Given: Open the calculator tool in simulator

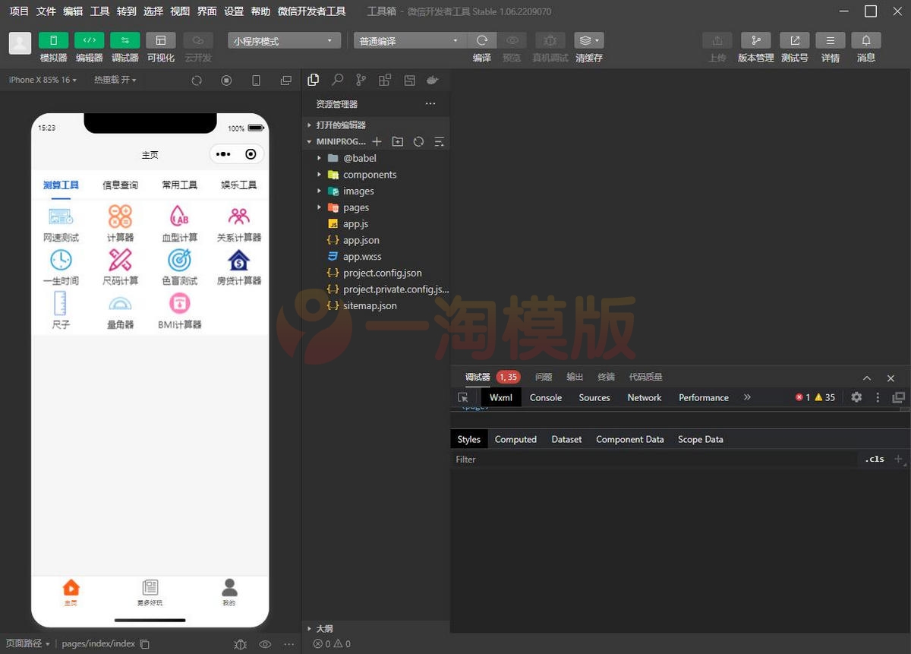Looking at the screenshot, I should click(120, 223).
